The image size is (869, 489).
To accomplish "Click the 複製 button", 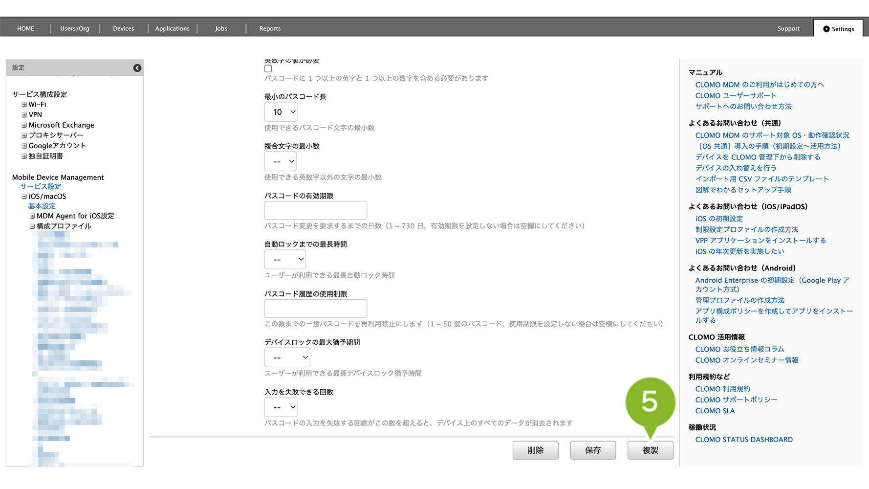I will pos(650,450).
